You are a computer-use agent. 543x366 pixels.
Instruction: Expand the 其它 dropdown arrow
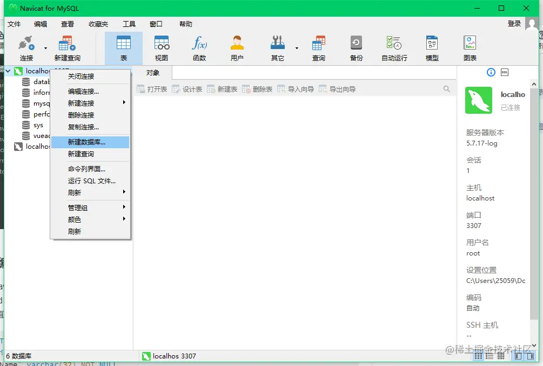tap(297, 48)
